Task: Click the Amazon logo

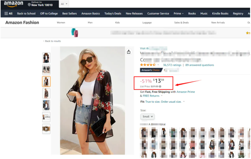Action: point(13,4)
